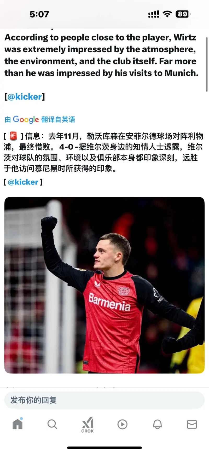This screenshot has width=209, height=453.
Task: Tap the battery level indicator showing 89
Action: click(x=183, y=14)
